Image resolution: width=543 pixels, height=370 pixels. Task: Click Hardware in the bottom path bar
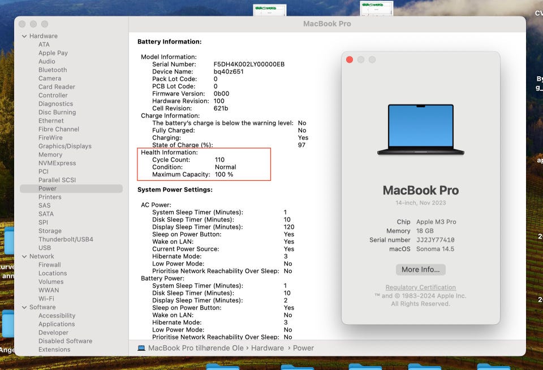point(268,348)
